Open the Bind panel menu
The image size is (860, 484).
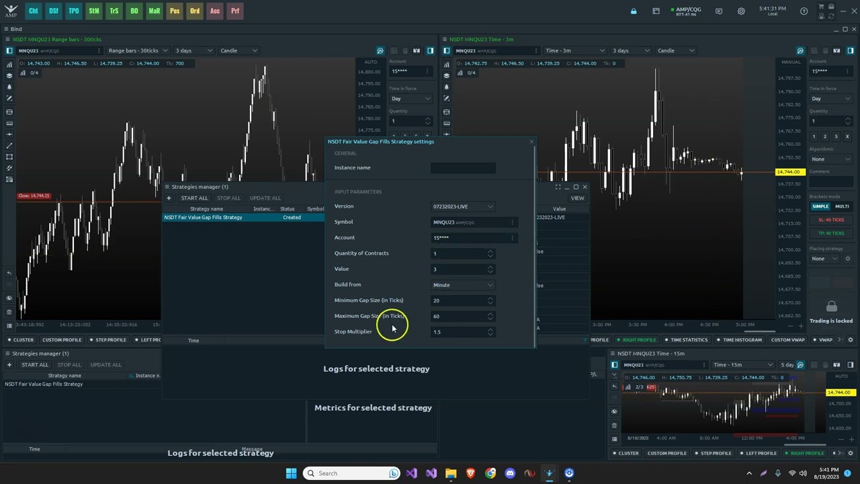[x=6, y=29]
